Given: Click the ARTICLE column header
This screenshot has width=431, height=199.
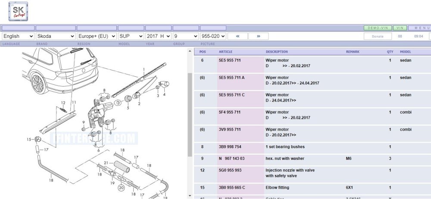Looking at the screenshot, I should coord(225,52).
